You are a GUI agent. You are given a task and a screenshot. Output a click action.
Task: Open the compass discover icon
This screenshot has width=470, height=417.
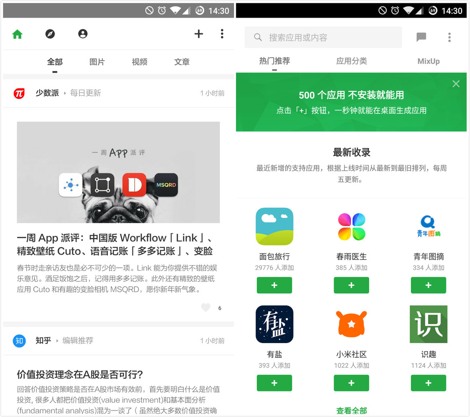(x=50, y=34)
